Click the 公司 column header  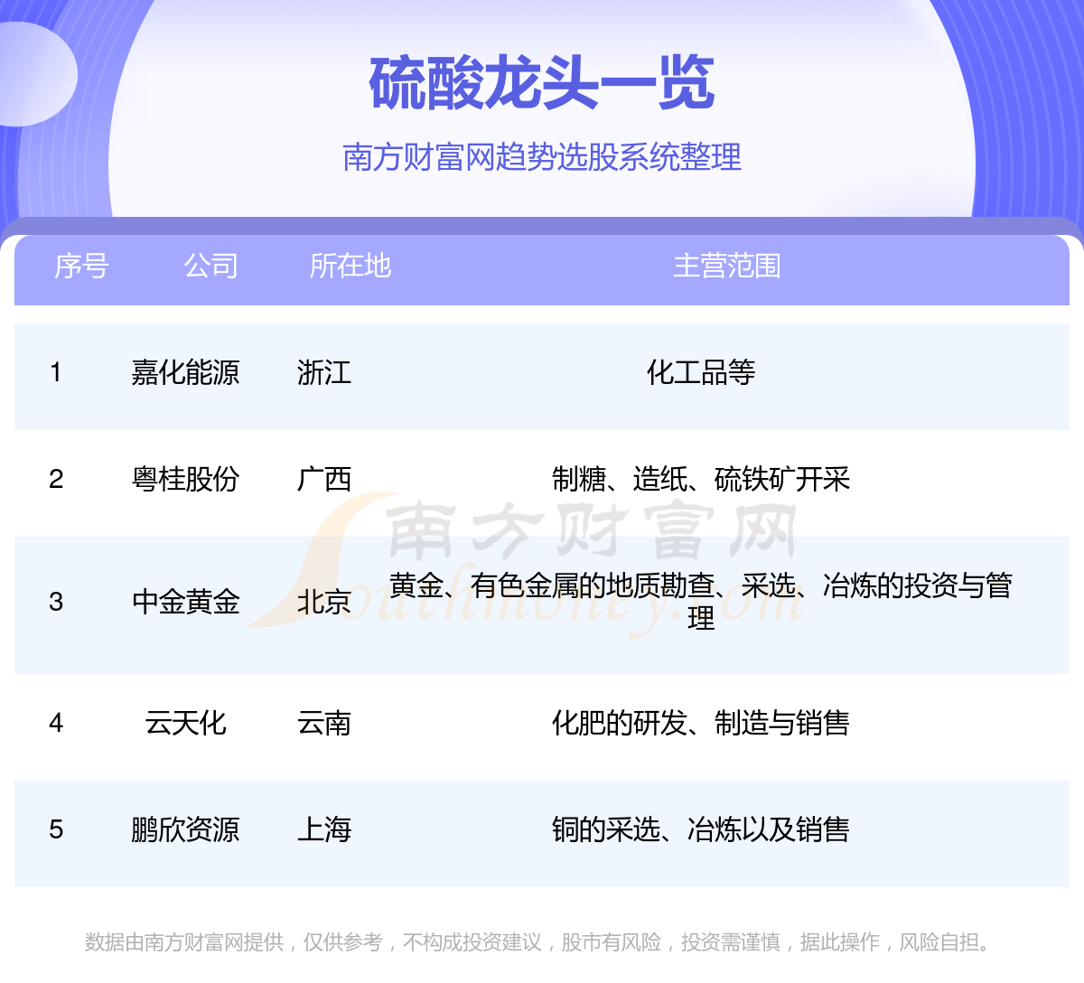pyautogui.click(x=211, y=266)
